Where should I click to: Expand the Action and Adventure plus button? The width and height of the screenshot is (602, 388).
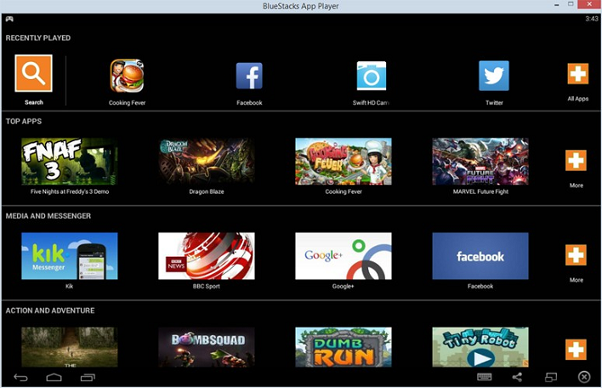click(x=576, y=349)
